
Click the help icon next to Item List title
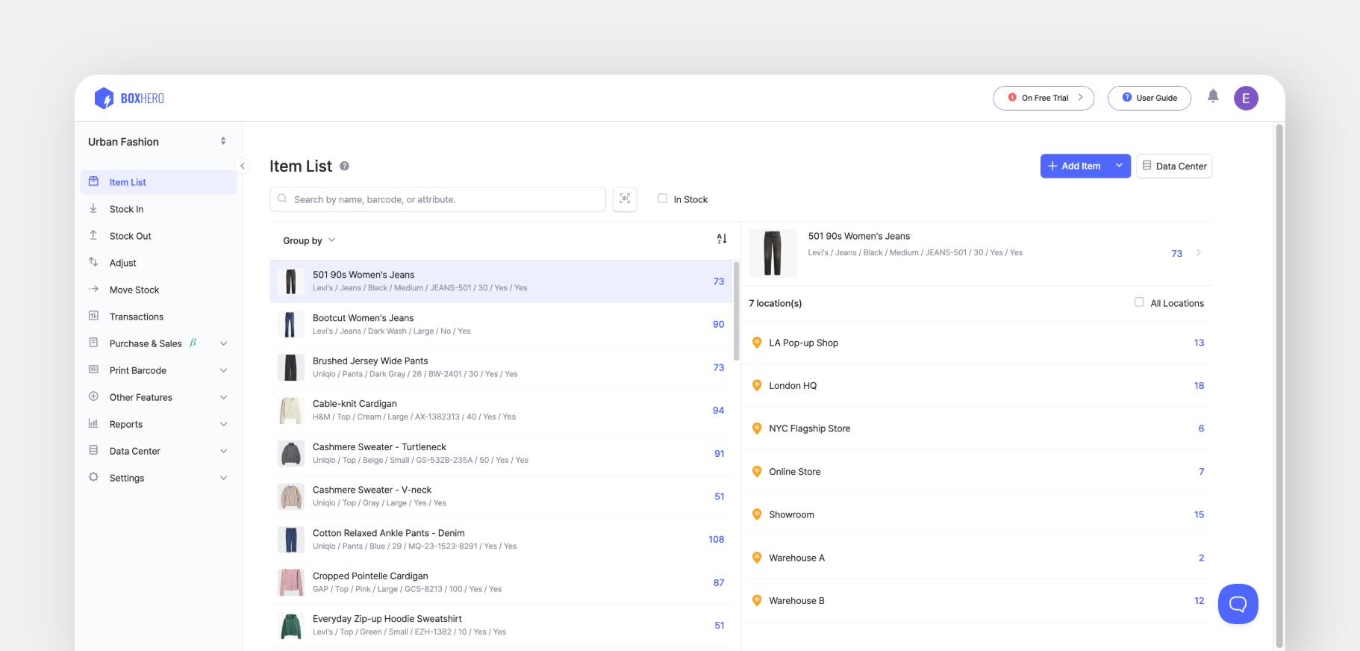tap(344, 166)
